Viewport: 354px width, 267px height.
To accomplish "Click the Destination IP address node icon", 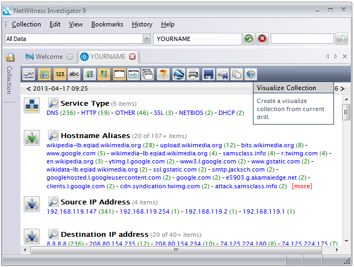I will [32, 237].
